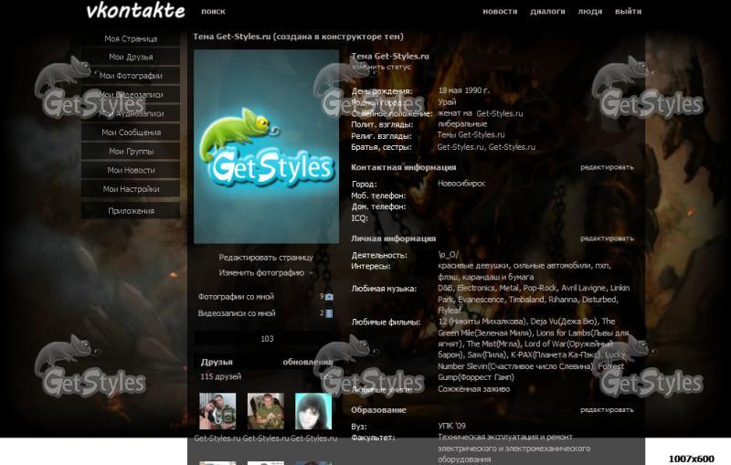Open Мои Друзья in sidebar
This screenshot has width=731, height=465.
[x=131, y=57]
